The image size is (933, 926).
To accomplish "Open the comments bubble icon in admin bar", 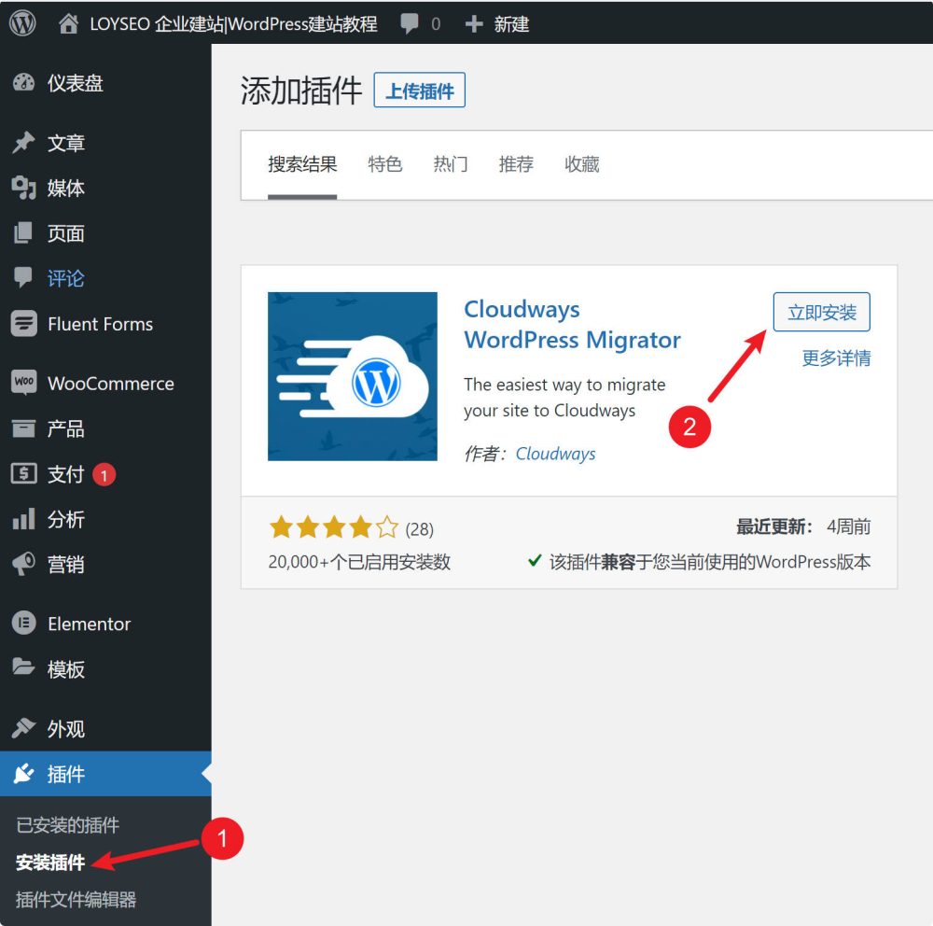I will 410,24.
